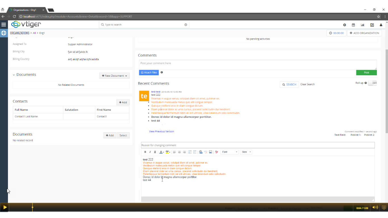Click Select button in lower Documents
Image resolution: width=388 pixels, height=218 pixels.
[x=123, y=135]
